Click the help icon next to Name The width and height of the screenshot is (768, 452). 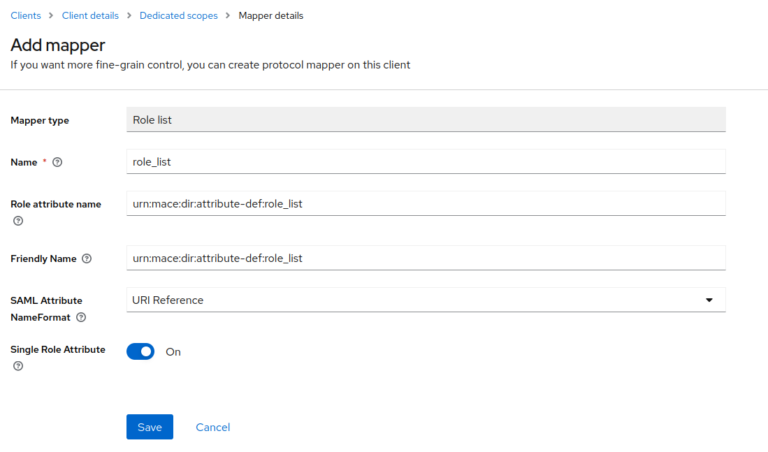point(57,162)
